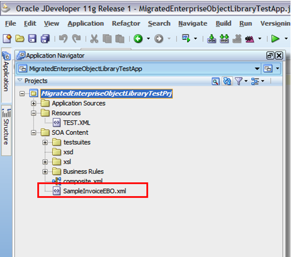Image resolution: width=291 pixels, height=257 pixels.
Task: Click the Save All toolbar icon
Action: pos(45,39)
